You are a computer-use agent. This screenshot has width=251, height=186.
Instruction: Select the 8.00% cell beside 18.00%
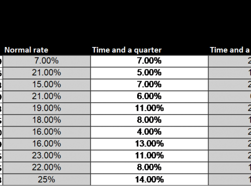click(x=150, y=120)
